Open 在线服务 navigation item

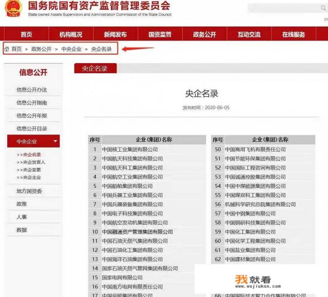click(x=294, y=34)
